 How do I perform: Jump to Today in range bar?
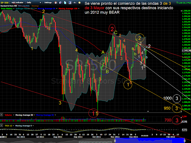(109, 142)
